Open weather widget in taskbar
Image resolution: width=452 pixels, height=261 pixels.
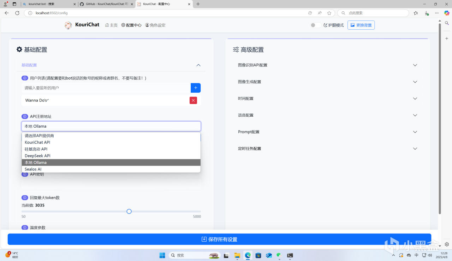point(12,255)
